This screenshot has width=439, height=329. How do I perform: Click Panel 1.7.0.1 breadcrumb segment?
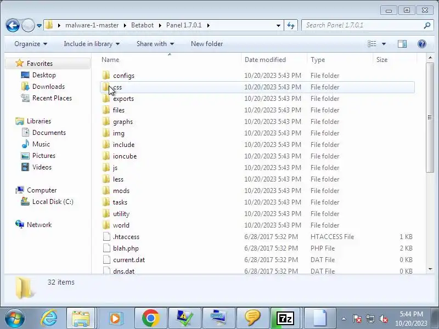[x=184, y=25]
